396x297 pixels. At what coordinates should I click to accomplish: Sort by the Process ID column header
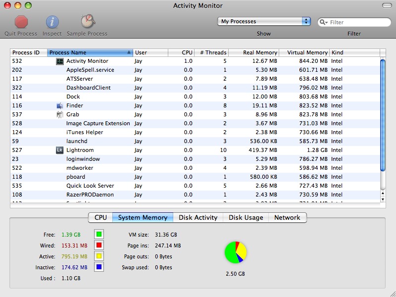tap(29, 52)
